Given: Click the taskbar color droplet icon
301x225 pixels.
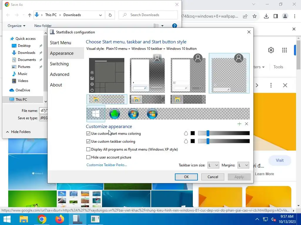Looking at the screenshot, I should [186, 141].
